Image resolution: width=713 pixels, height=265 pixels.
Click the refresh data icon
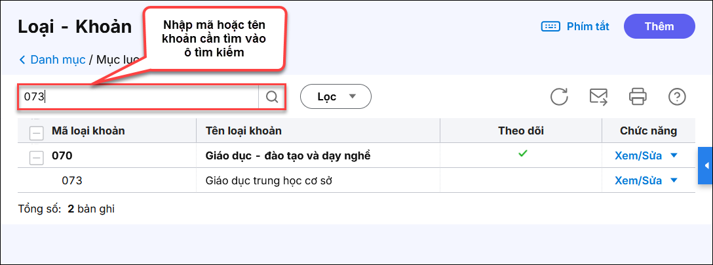pos(559,97)
